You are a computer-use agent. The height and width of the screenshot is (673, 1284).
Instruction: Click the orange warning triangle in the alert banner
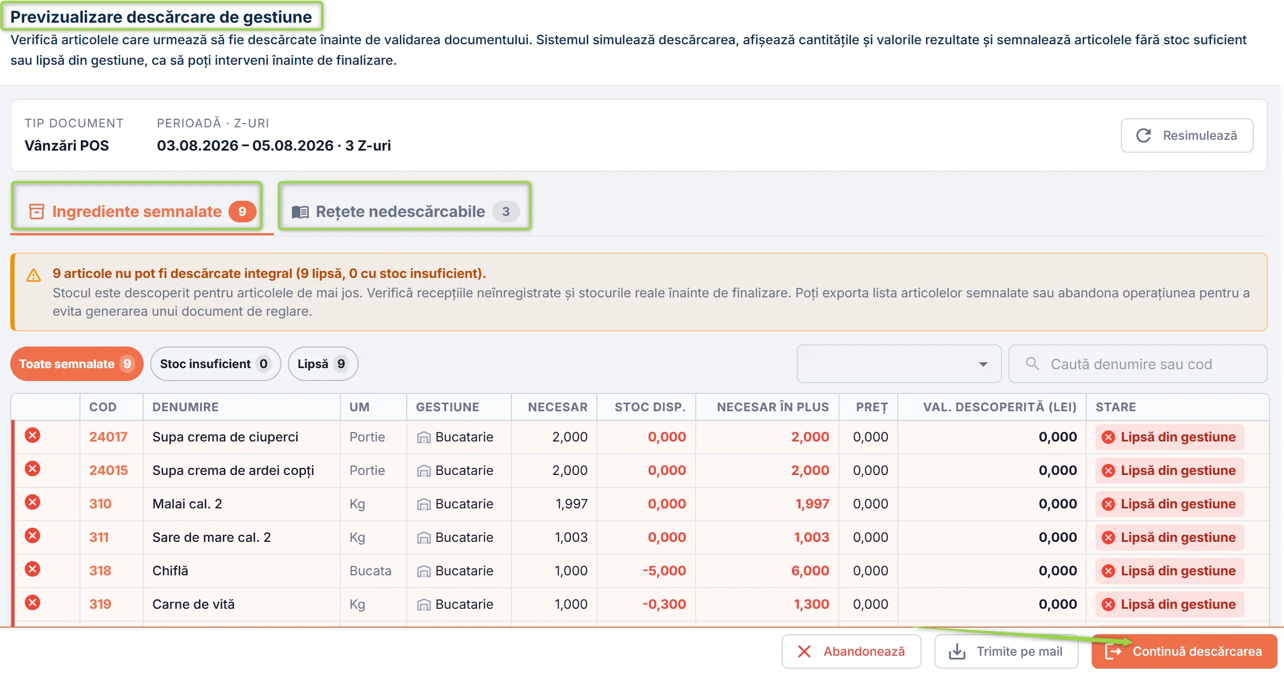(x=33, y=275)
